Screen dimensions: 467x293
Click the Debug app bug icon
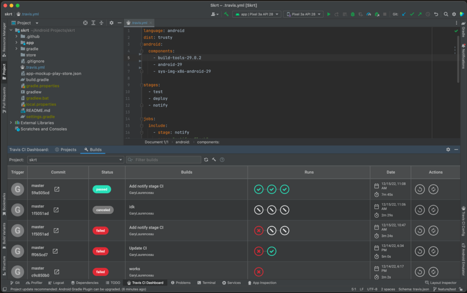click(x=353, y=14)
